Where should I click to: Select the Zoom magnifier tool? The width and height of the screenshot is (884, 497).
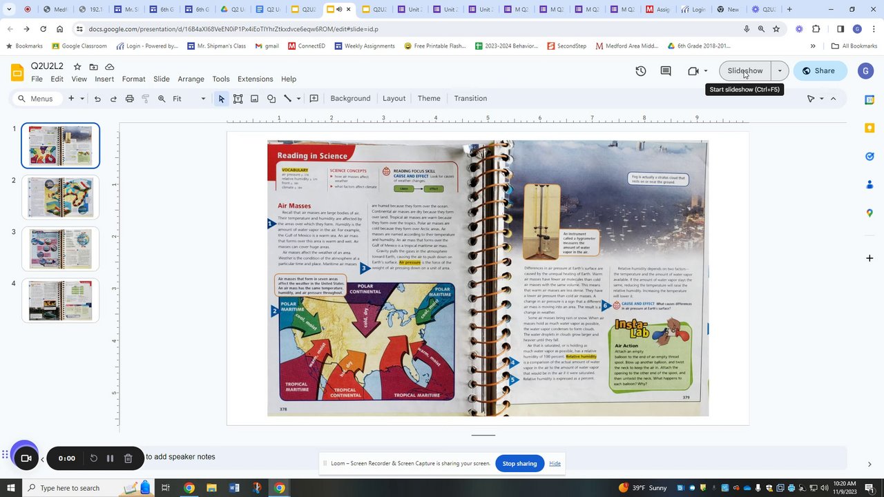coord(162,99)
